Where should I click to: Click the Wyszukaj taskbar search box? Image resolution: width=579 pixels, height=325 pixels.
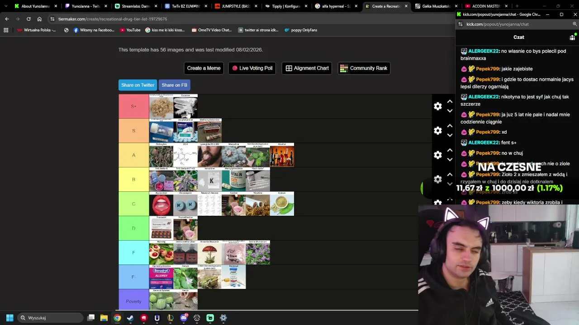[x=50, y=318]
